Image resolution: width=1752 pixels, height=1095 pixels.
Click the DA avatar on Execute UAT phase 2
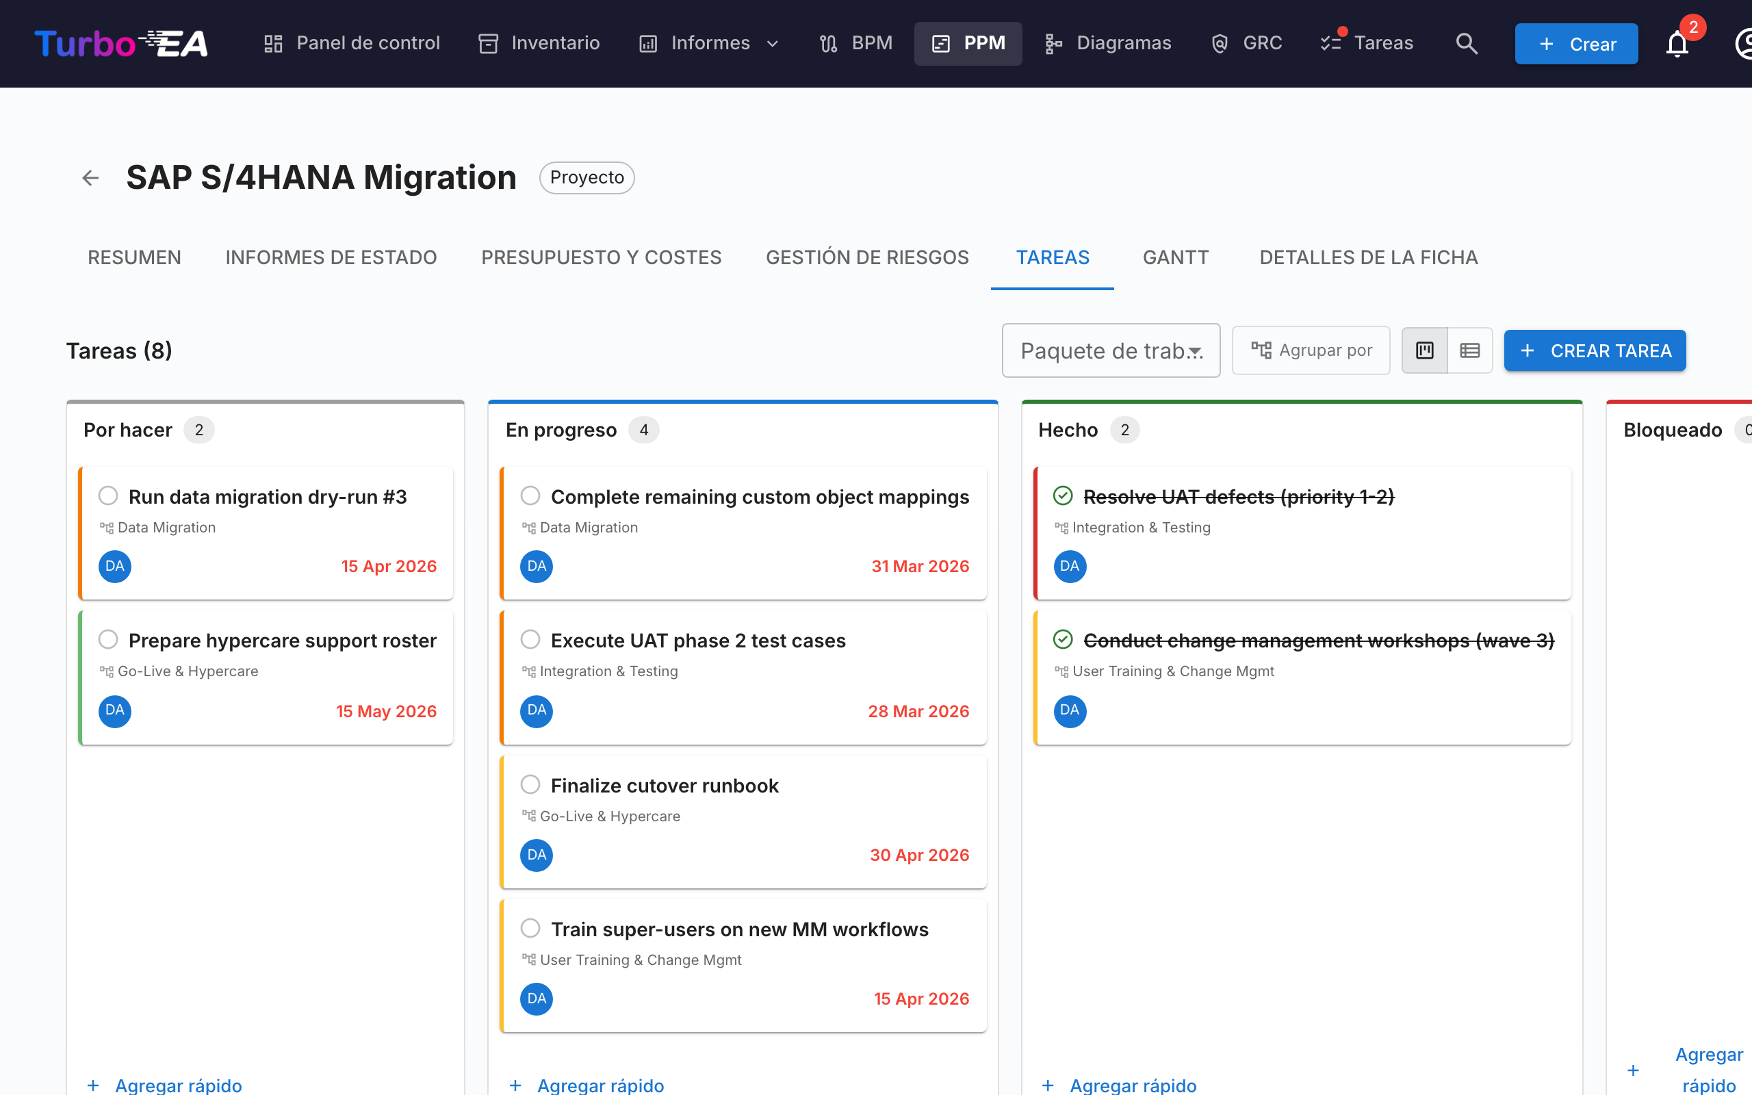(537, 710)
